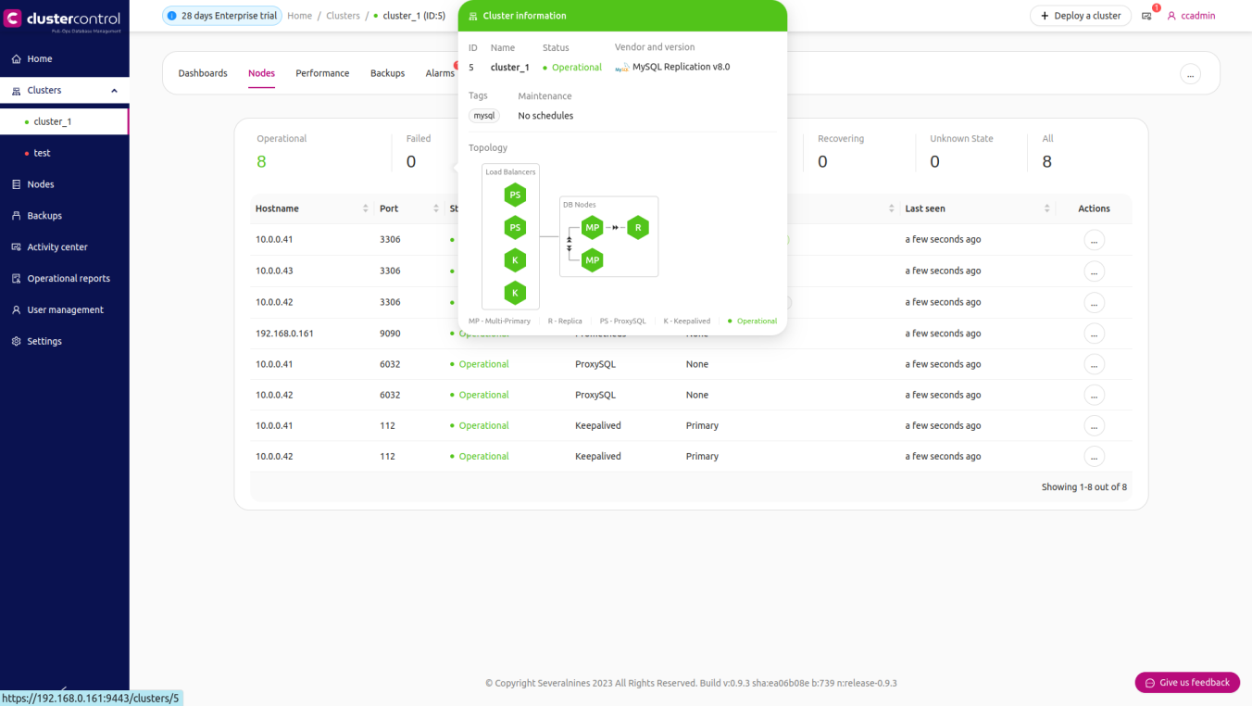
Task: Click the top MP multi-primary hexagon
Action: 593,227
